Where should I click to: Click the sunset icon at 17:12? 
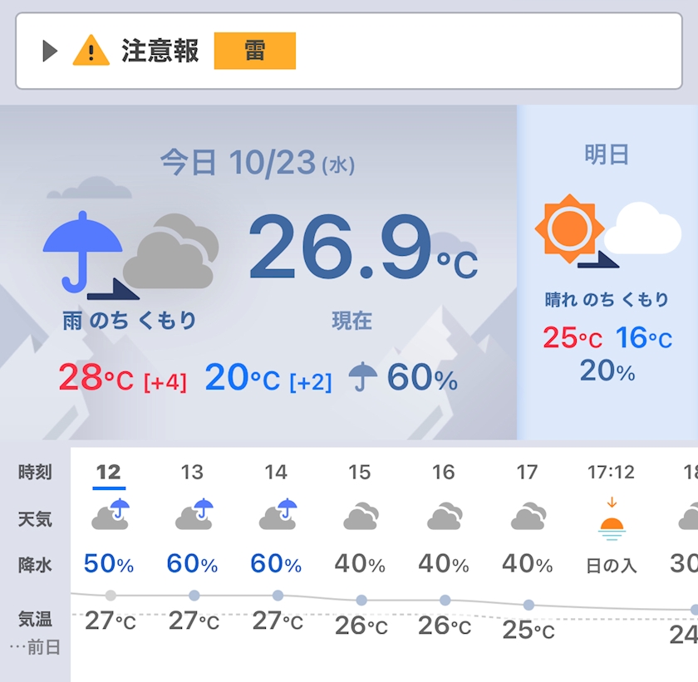point(612,519)
